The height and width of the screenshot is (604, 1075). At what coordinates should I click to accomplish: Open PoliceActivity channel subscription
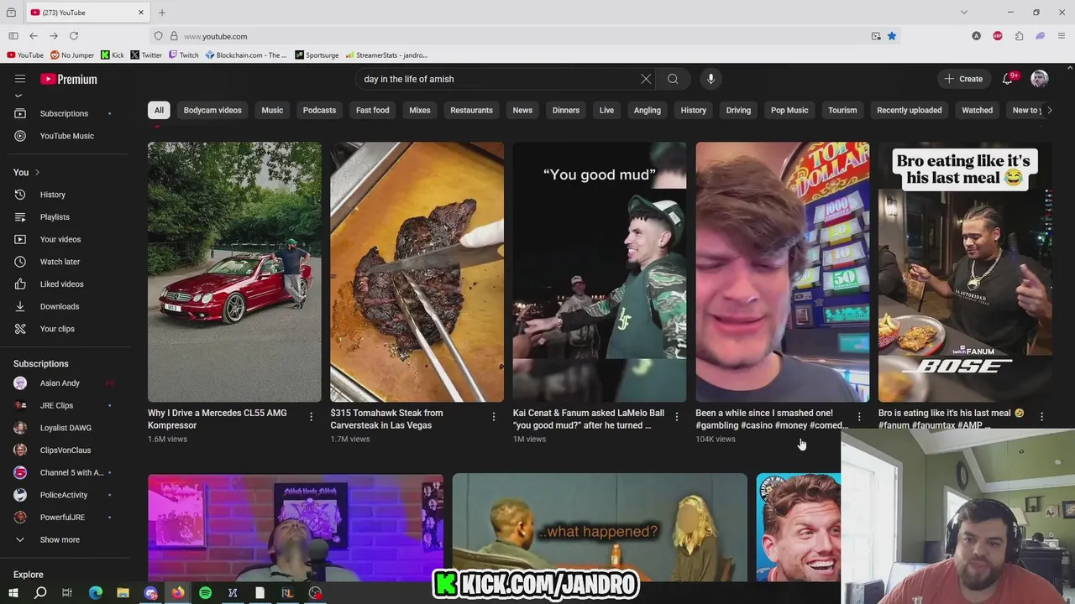pyautogui.click(x=64, y=495)
